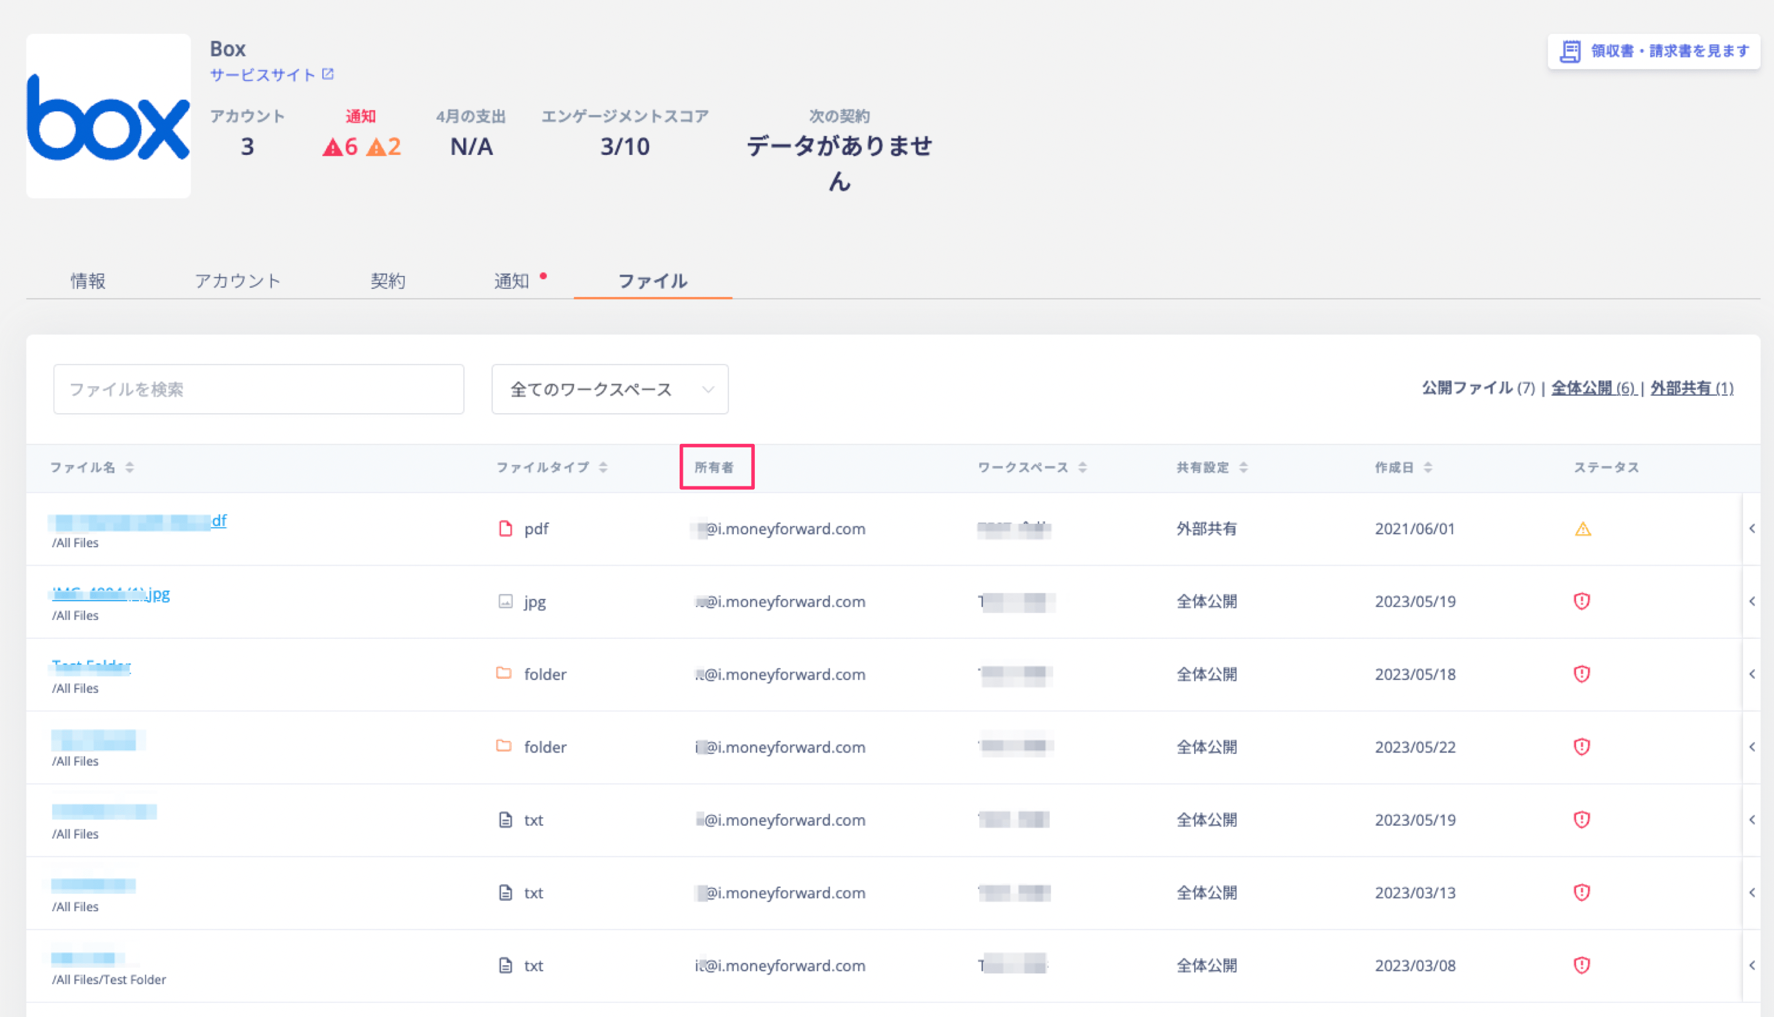Open the 通知 tab
The width and height of the screenshot is (1774, 1017).
coord(512,281)
